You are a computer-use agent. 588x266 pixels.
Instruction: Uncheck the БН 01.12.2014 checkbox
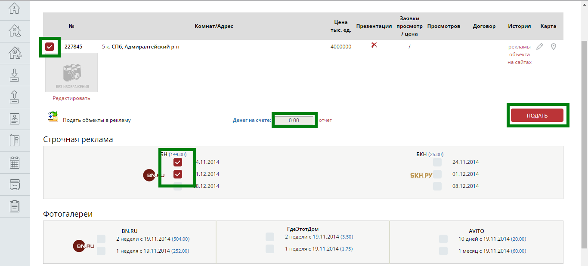178,174
